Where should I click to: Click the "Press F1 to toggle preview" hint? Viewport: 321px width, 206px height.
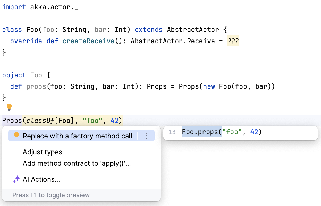click(51, 195)
